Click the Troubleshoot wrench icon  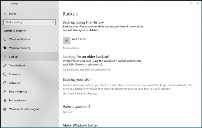coord(5,66)
